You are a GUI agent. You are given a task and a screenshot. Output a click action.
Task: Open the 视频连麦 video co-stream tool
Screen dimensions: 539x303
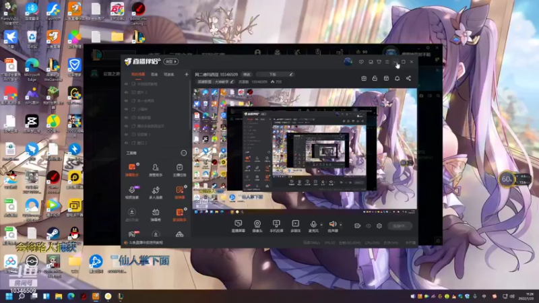coord(132,193)
